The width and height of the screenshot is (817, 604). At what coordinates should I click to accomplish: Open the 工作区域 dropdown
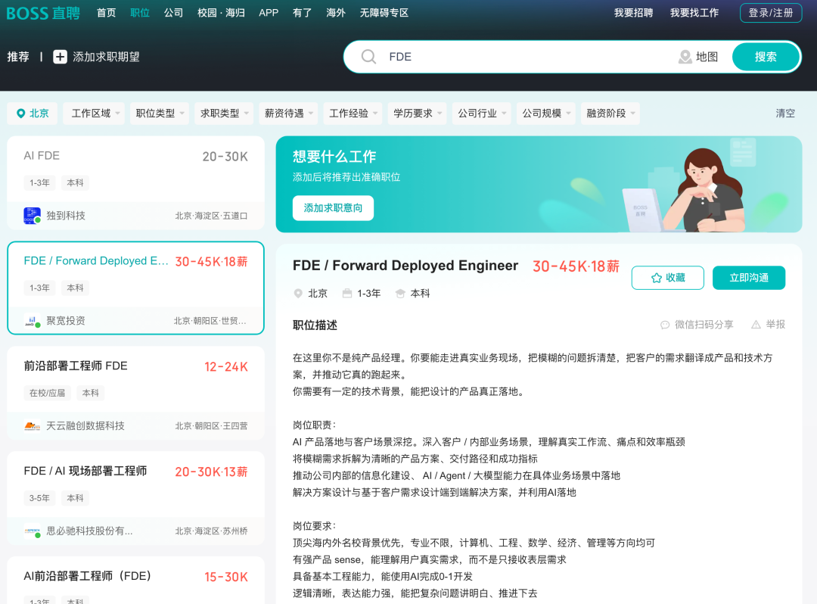tap(94, 113)
